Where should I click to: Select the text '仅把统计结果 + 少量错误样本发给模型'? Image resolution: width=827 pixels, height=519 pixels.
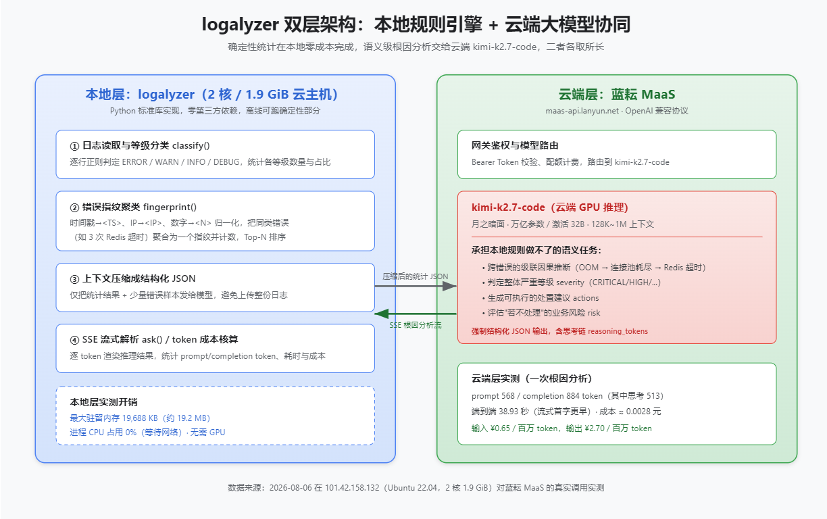tap(178, 295)
